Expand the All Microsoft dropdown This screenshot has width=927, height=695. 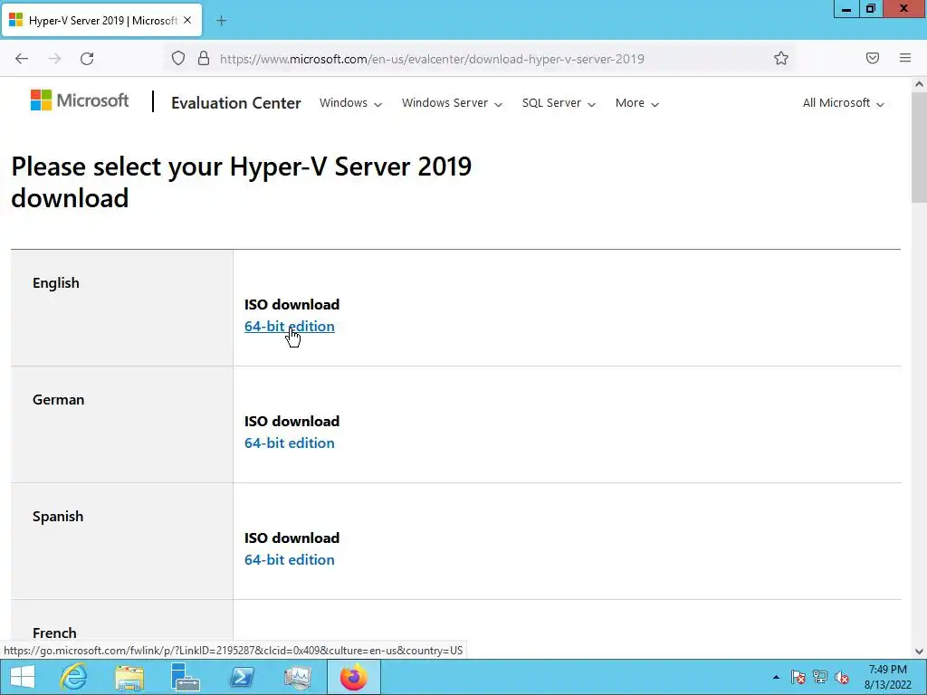pyautogui.click(x=843, y=103)
